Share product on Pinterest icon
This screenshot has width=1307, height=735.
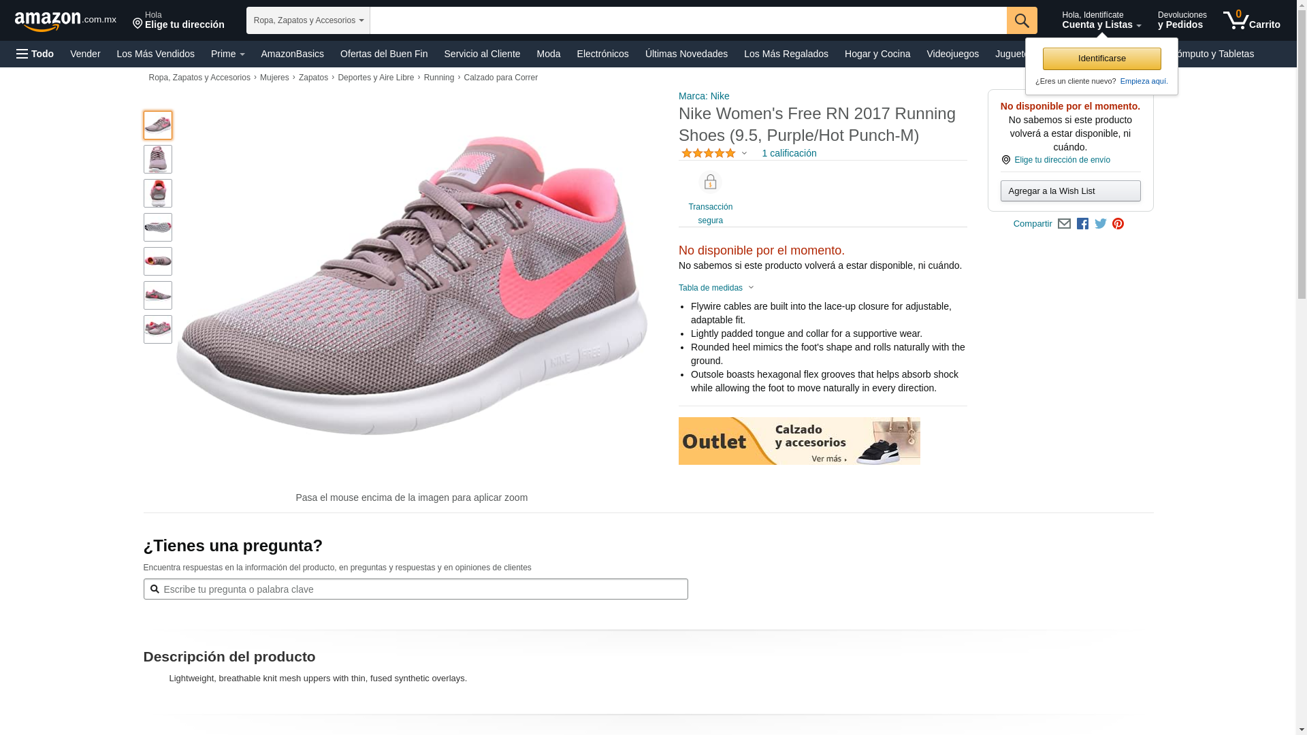1118,224
